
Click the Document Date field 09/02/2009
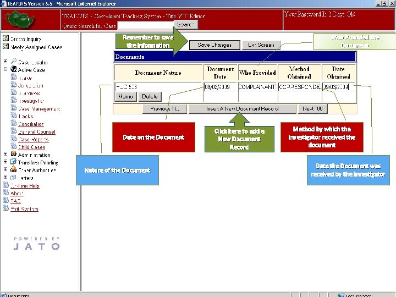click(220, 87)
